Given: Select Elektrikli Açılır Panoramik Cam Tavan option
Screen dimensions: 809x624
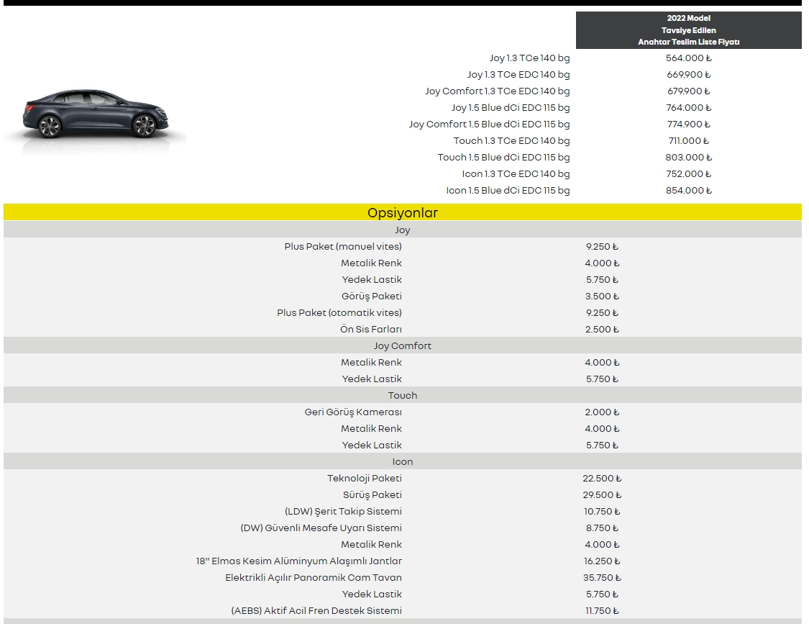Looking at the screenshot, I should pos(314,578).
